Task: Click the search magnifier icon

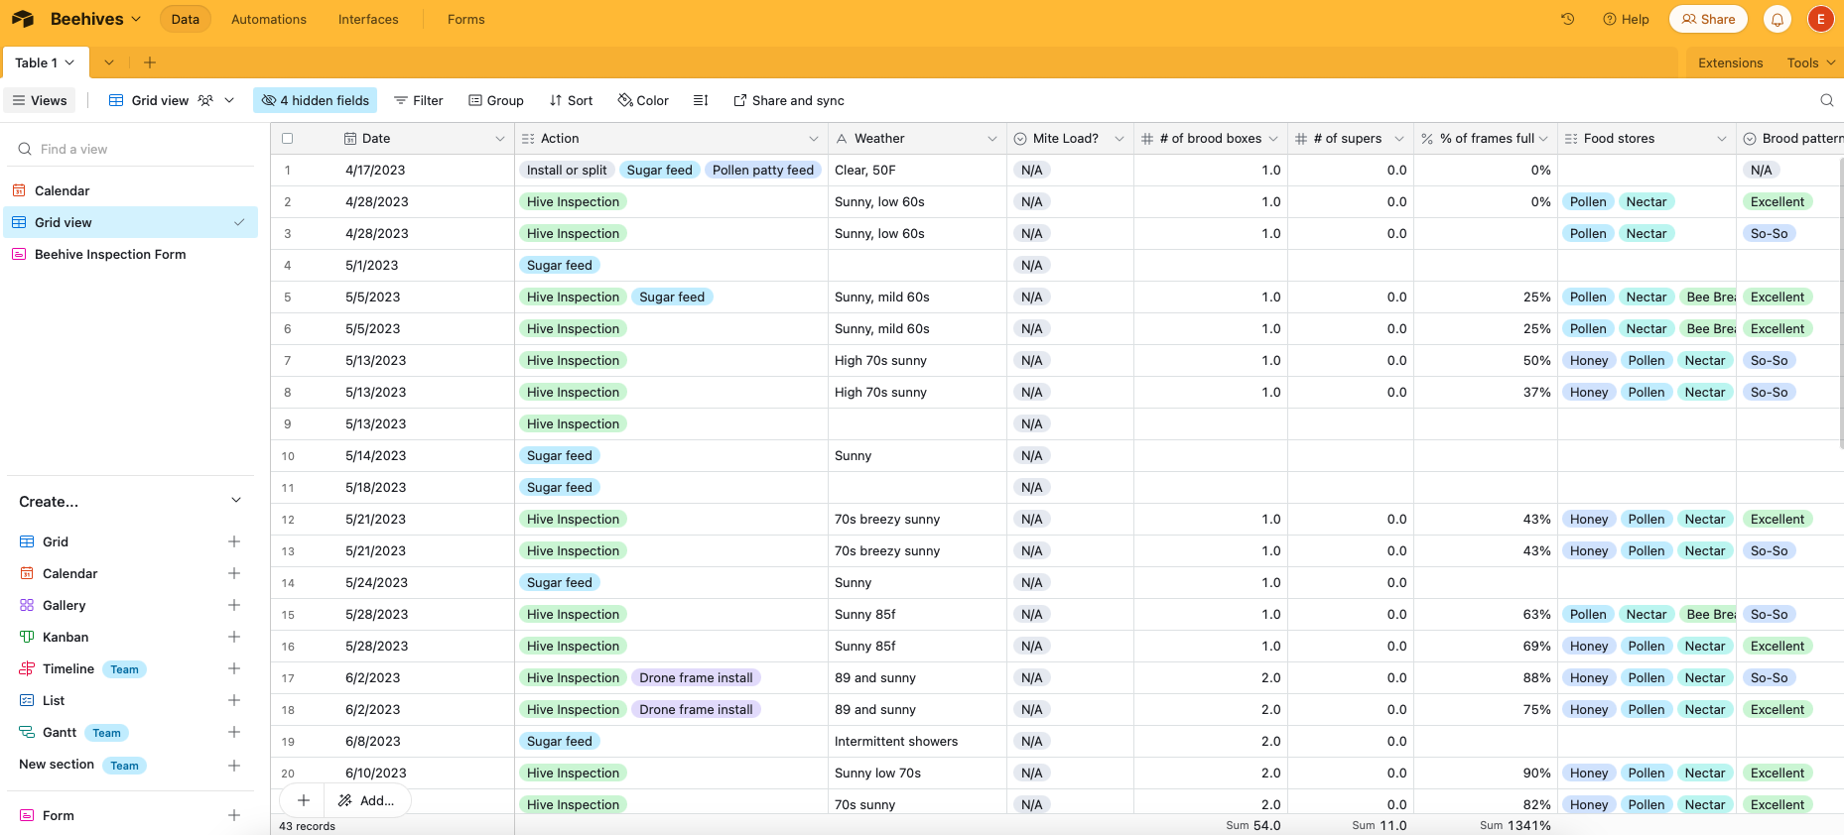Action: click(1827, 100)
